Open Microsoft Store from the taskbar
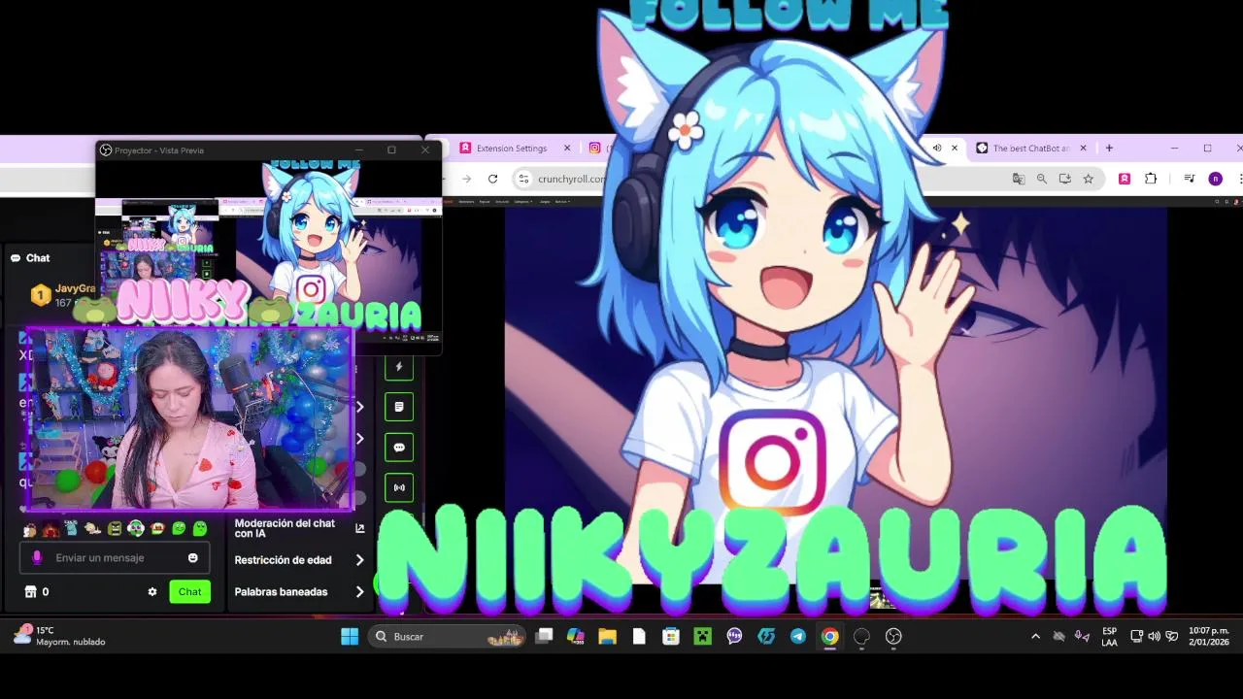This screenshot has height=699, width=1243. click(x=670, y=637)
